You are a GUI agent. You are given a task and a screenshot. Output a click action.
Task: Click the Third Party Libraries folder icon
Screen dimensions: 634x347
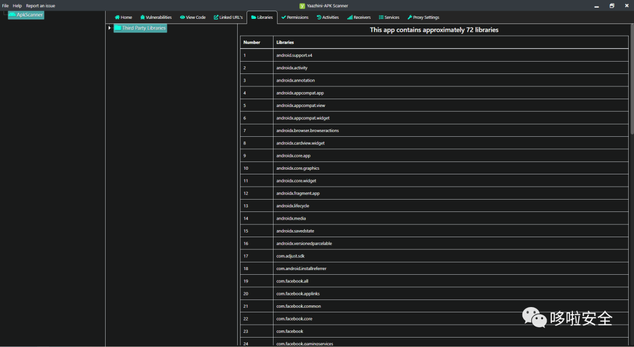(117, 28)
